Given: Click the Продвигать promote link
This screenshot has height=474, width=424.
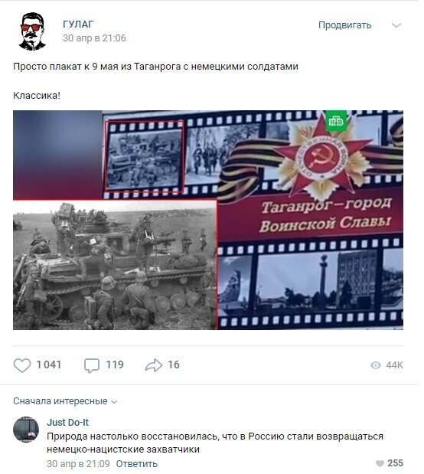Looking at the screenshot, I should click(344, 25).
